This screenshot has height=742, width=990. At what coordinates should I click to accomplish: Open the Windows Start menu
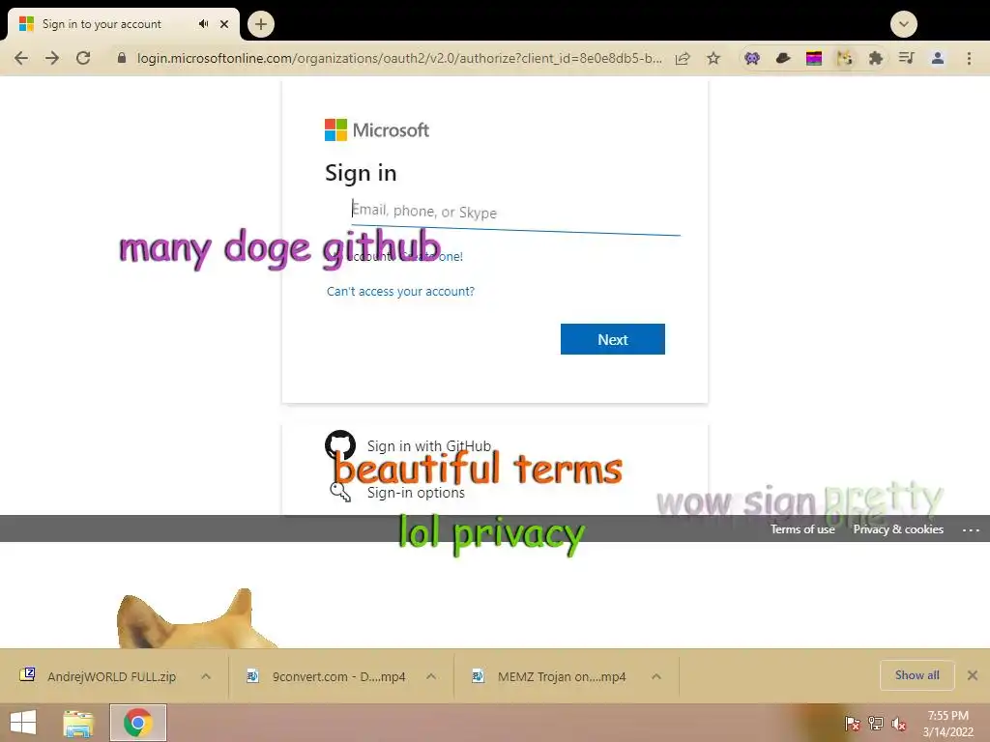coord(23,723)
